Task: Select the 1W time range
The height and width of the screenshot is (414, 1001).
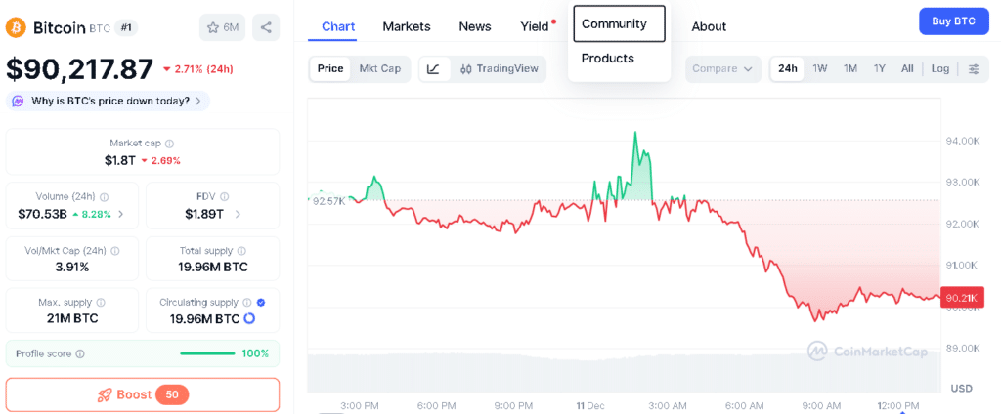Action: click(820, 69)
